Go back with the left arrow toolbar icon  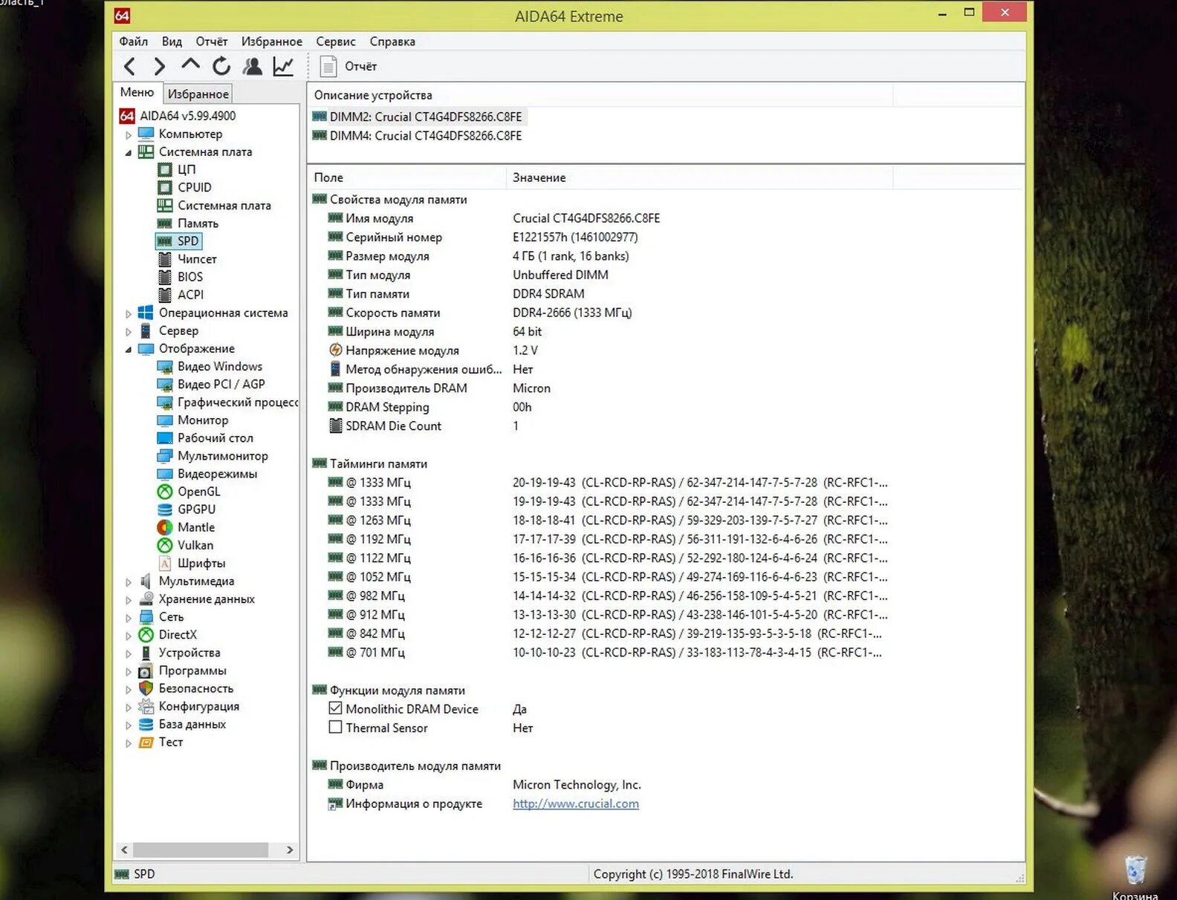pos(129,67)
